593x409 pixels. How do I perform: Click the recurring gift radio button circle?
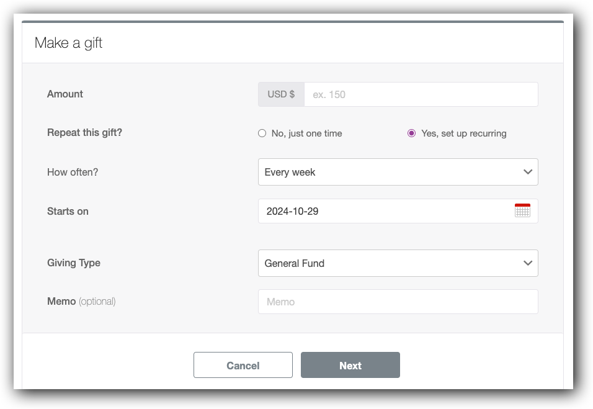click(x=411, y=133)
